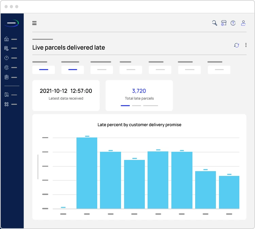Open the four-squares apps sidebar item
255x229 pixels.
[x=6, y=104]
